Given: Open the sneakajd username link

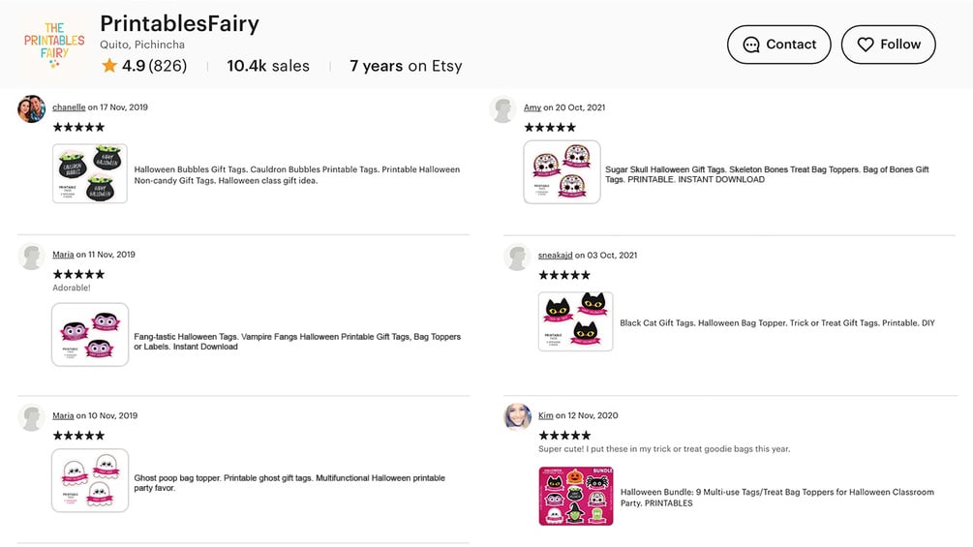Looking at the screenshot, I should pos(556,256).
